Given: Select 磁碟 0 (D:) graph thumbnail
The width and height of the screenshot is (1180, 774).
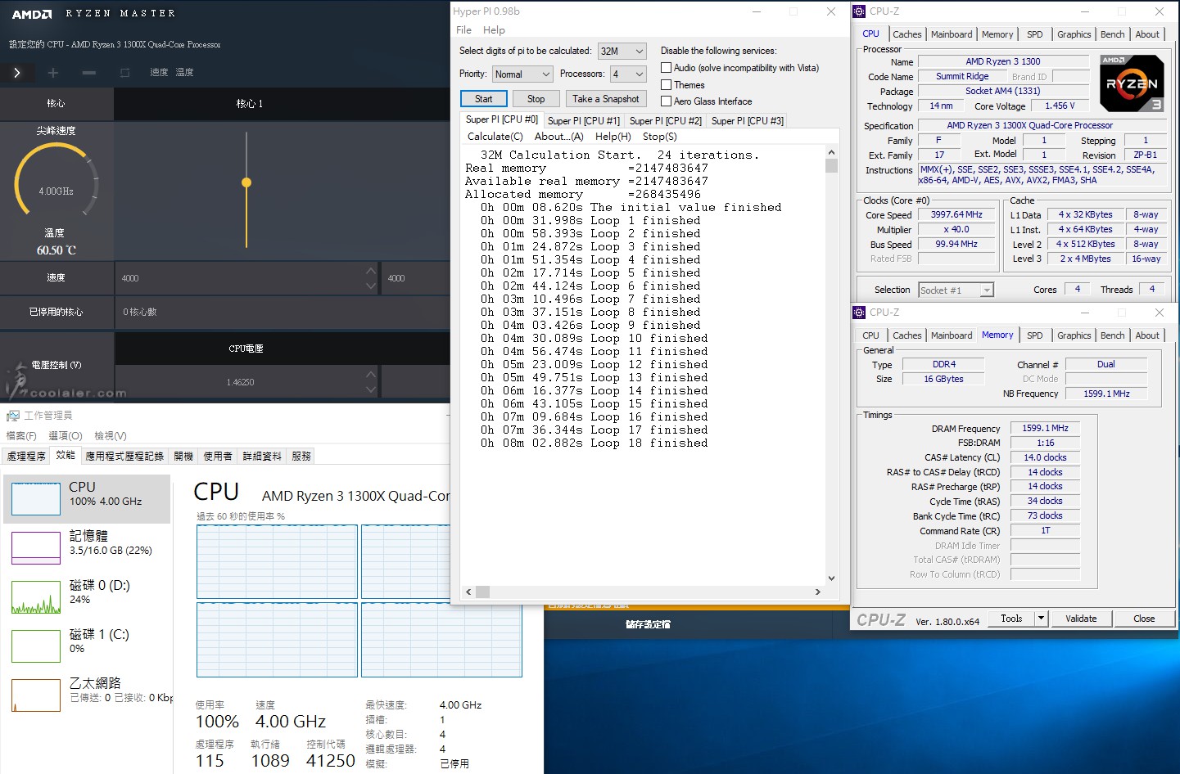Looking at the screenshot, I should coord(36,597).
